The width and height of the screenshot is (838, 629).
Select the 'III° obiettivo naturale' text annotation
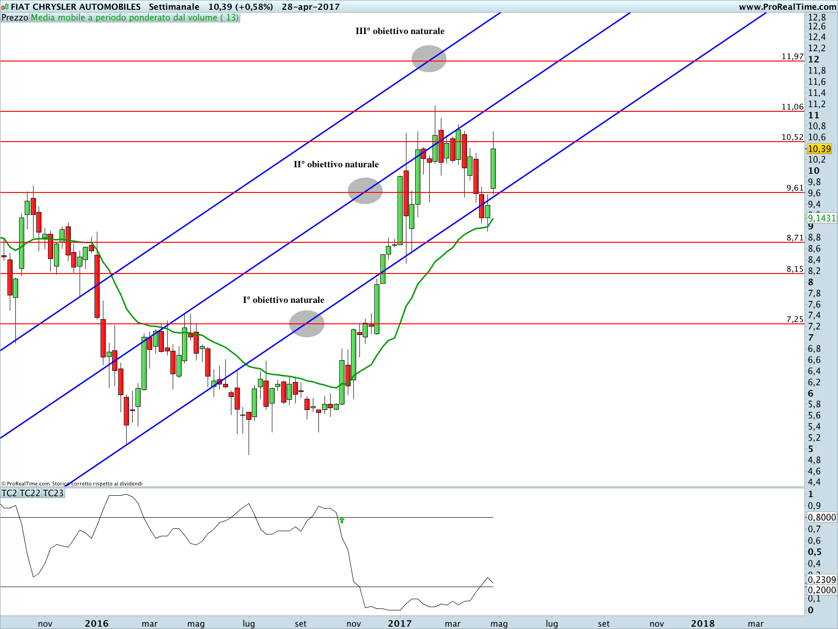(400, 31)
